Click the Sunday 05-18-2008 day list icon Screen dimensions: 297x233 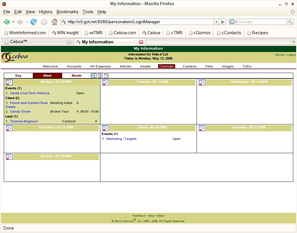tap(9, 157)
